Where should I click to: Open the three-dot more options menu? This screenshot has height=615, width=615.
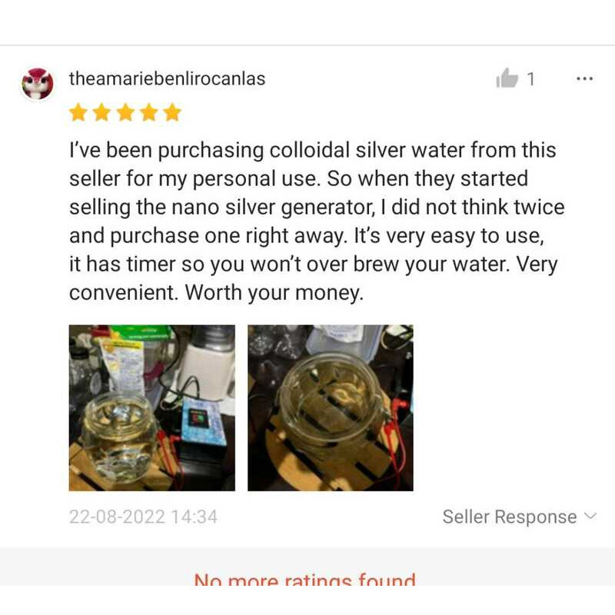[584, 79]
